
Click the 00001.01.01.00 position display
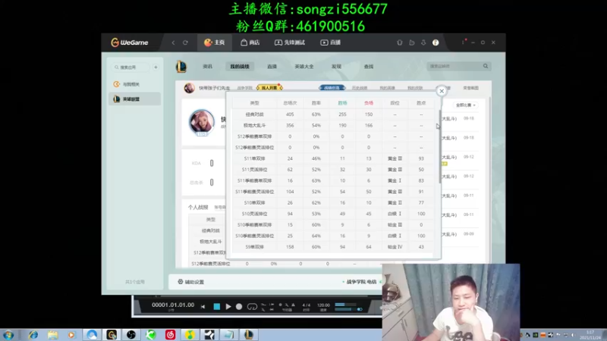click(173, 305)
